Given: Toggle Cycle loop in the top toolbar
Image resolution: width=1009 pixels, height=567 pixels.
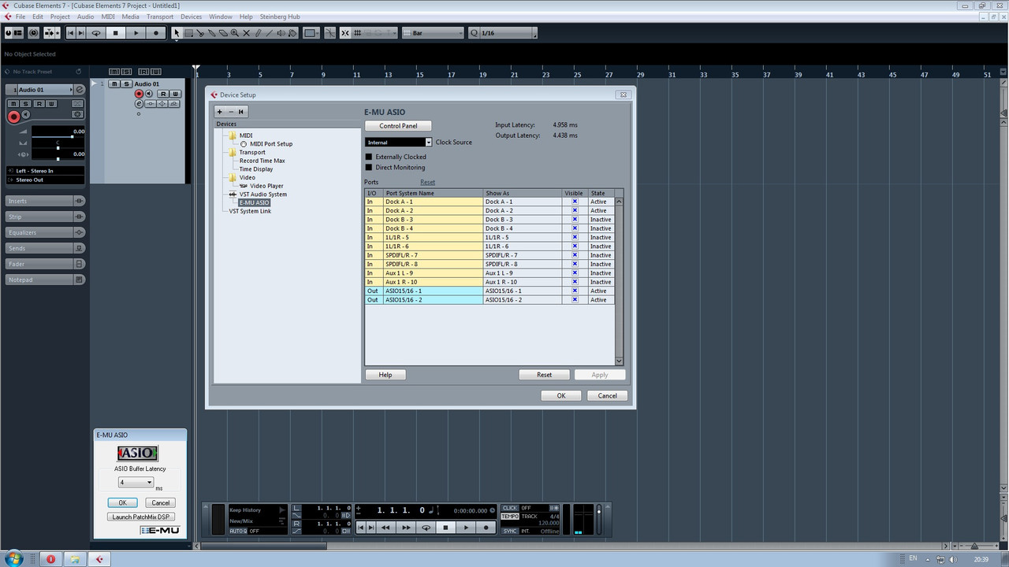Looking at the screenshot, I should tap(96, 33).
